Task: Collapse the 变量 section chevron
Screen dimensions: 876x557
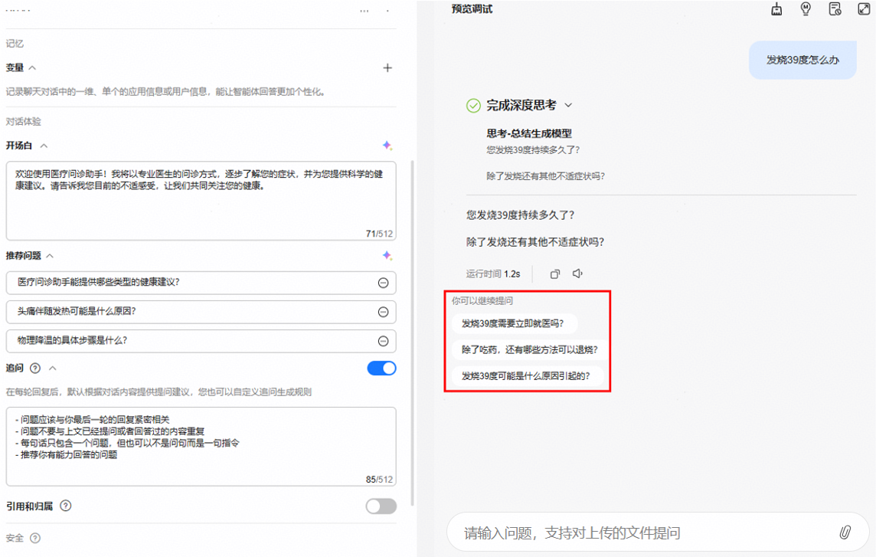Action: [x=32, y=67]
